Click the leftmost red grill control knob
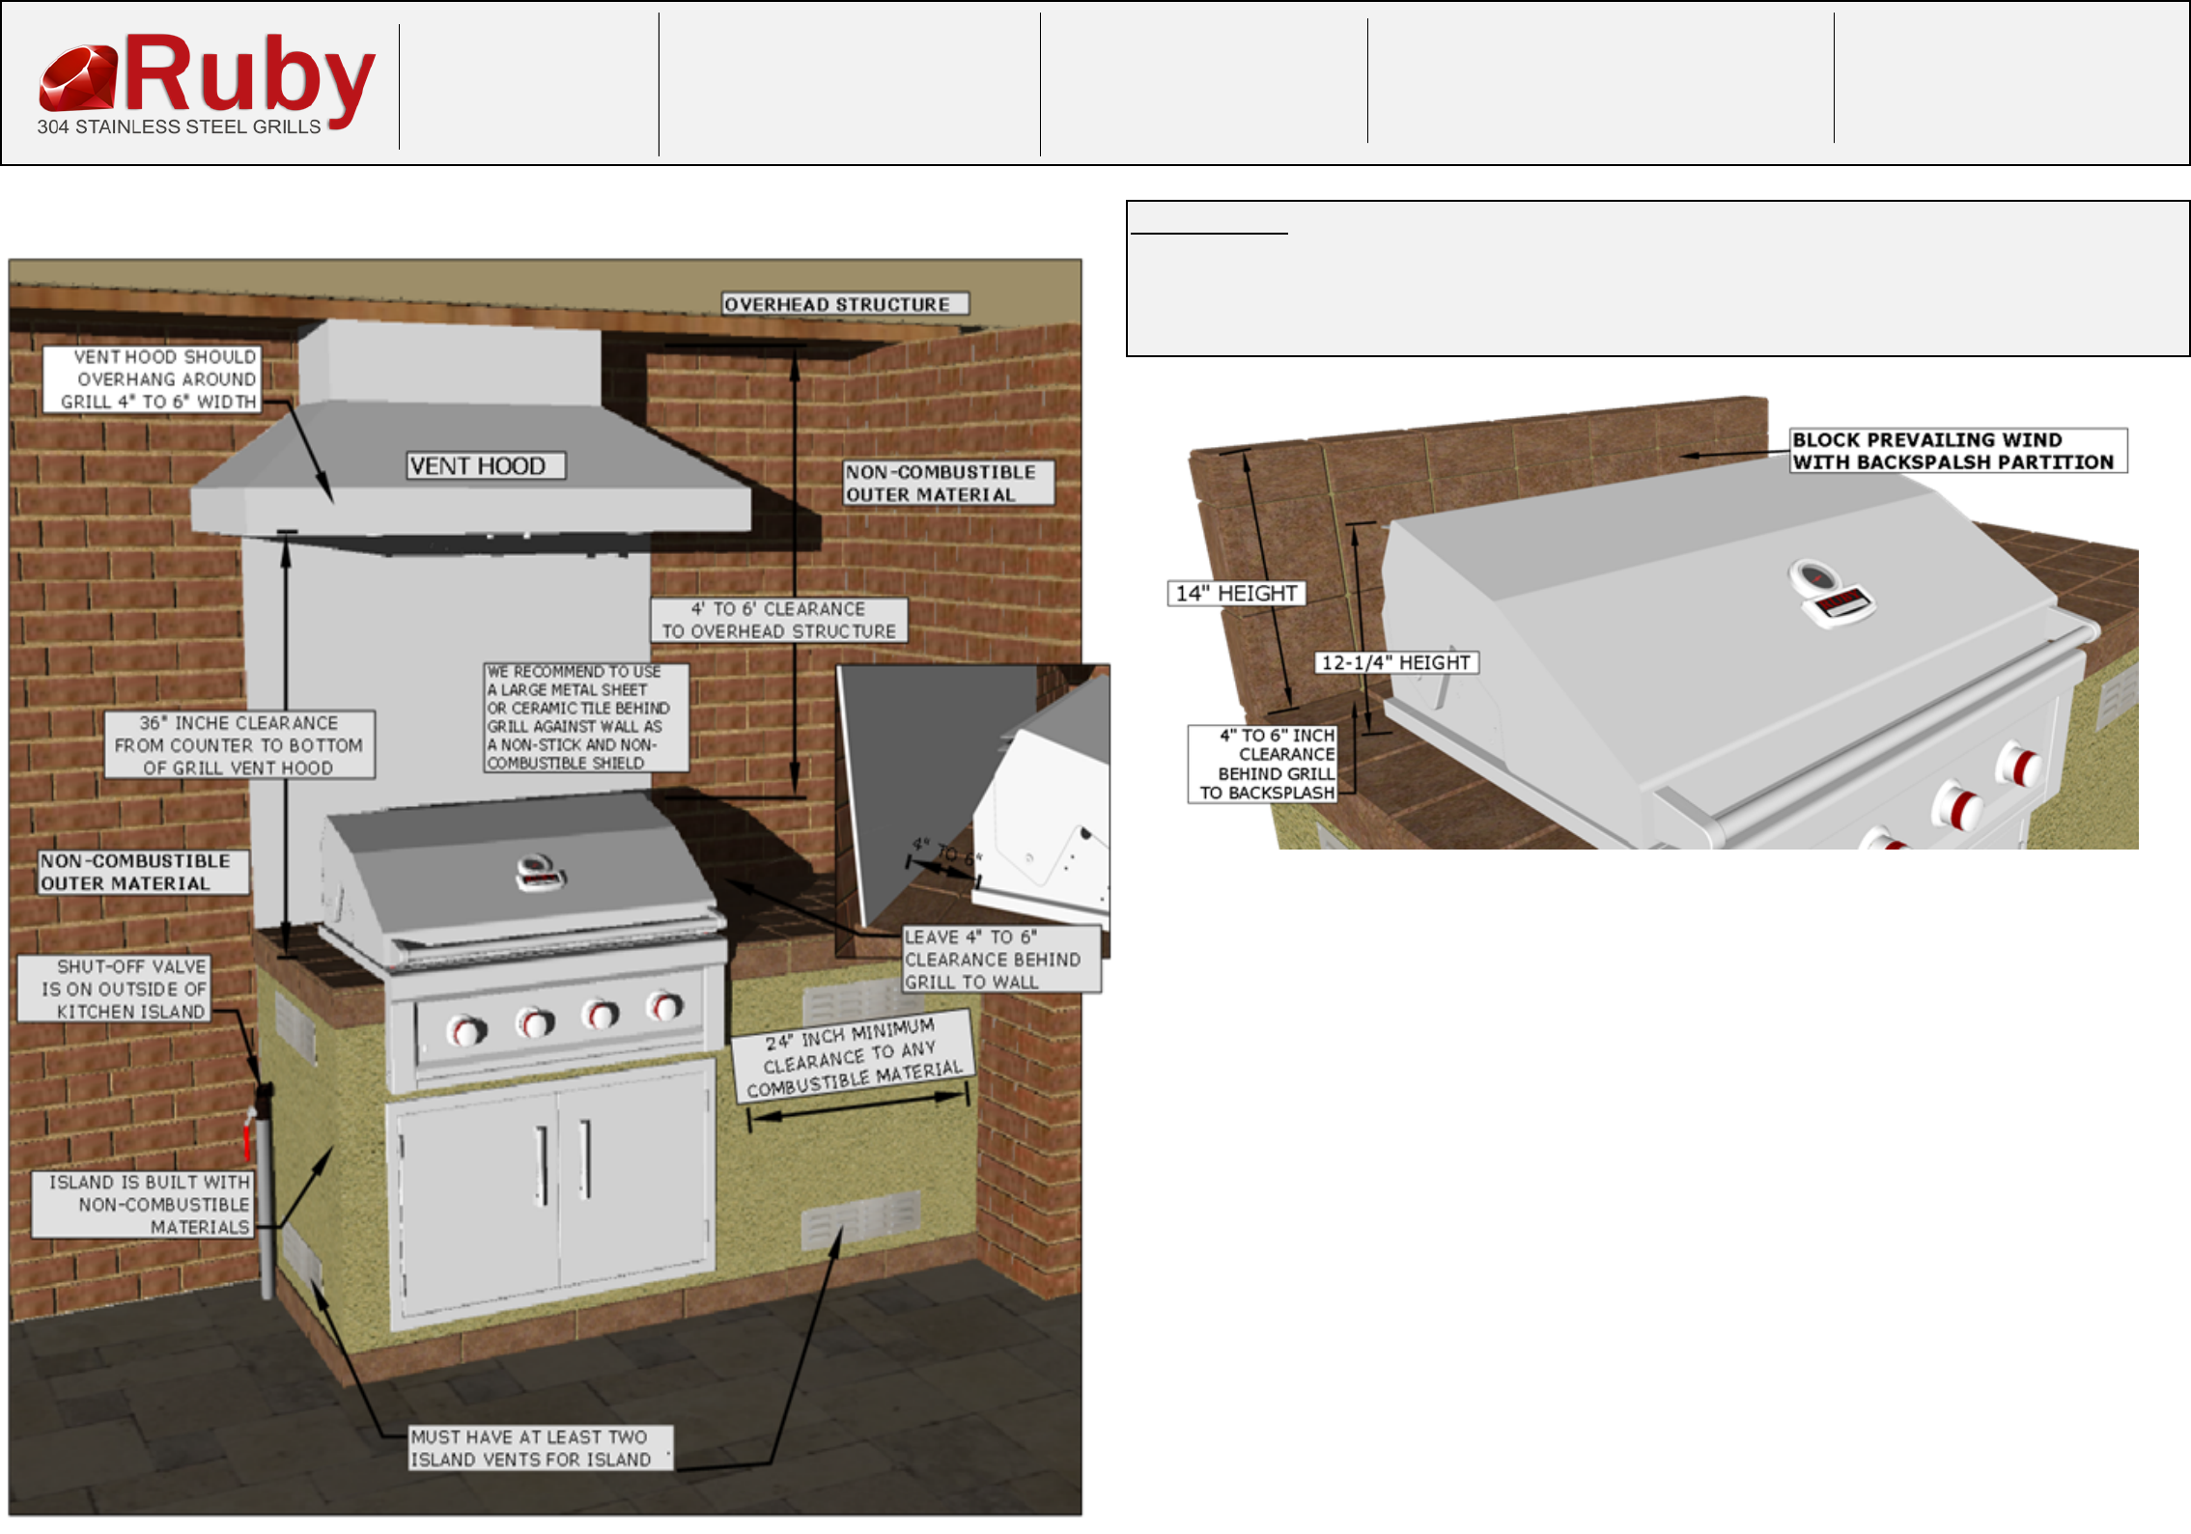Screen dimensions: 2191x1534 465,1030
